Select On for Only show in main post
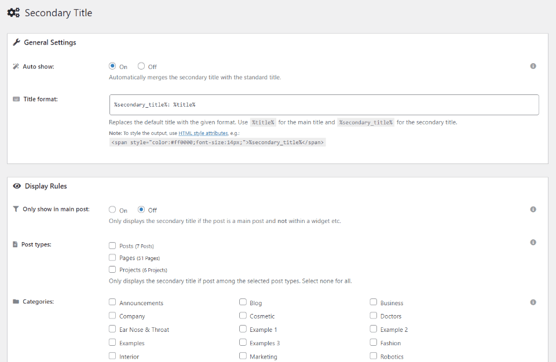 point(112,210)
